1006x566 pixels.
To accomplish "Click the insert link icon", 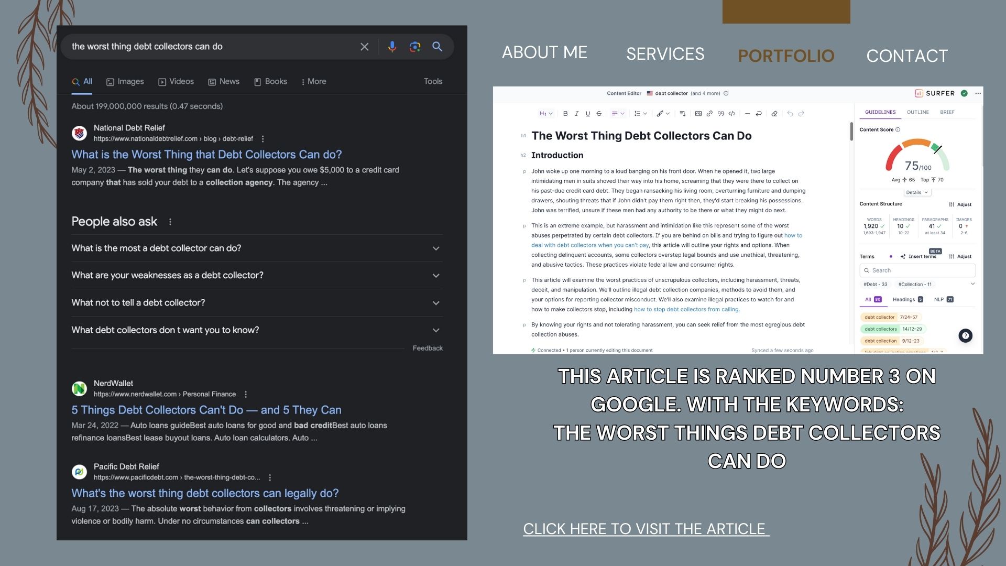I will coord(709,114).
